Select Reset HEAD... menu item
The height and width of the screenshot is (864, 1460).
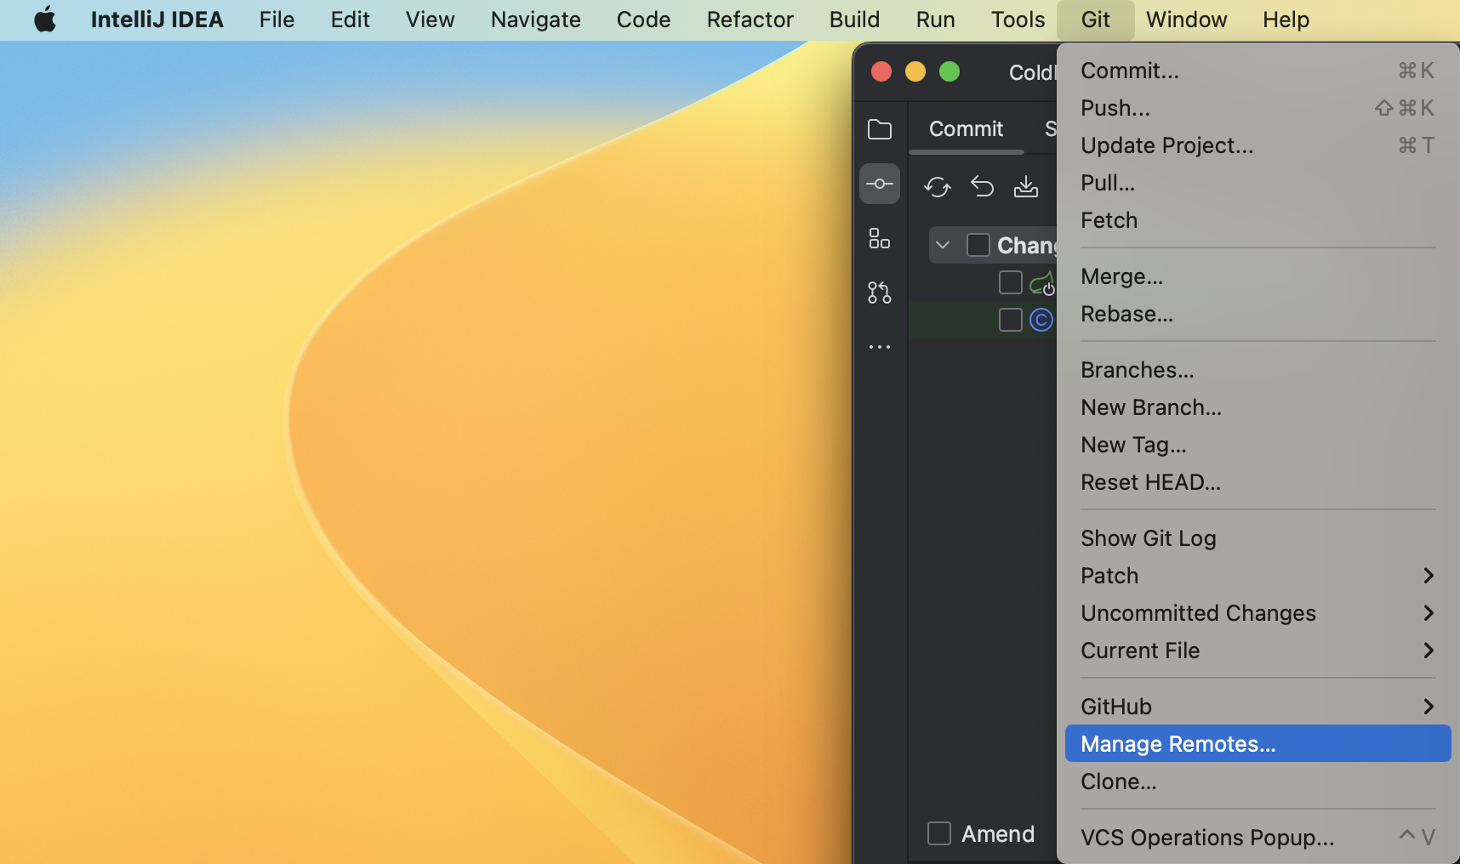pos(1258,482)
